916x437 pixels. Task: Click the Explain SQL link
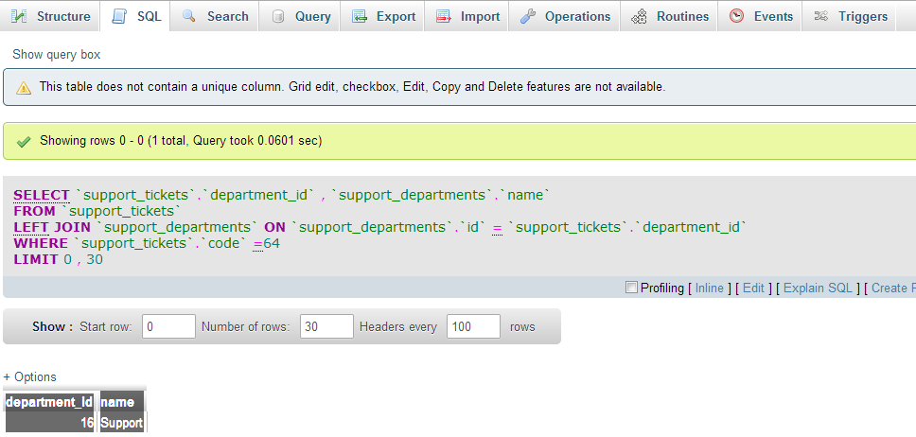[x=818, y=288]
